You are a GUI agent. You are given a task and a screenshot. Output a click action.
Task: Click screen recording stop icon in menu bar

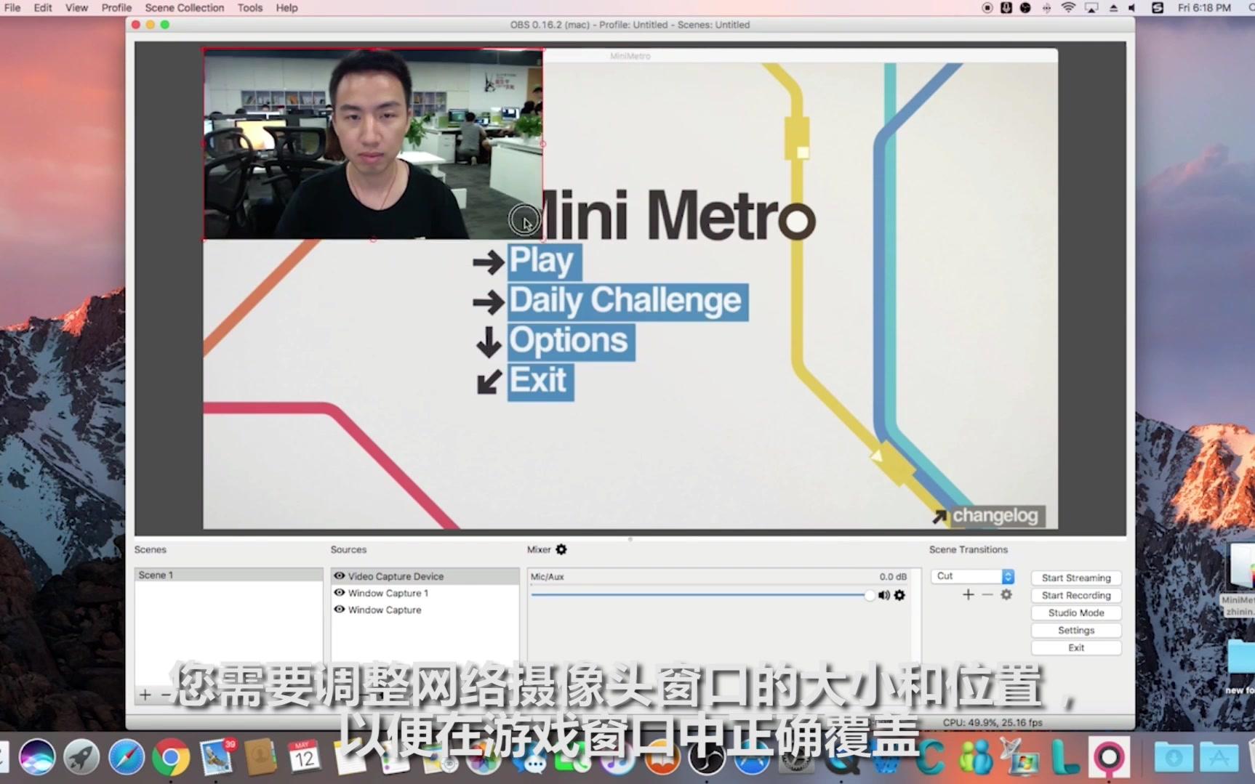(987, 8)
